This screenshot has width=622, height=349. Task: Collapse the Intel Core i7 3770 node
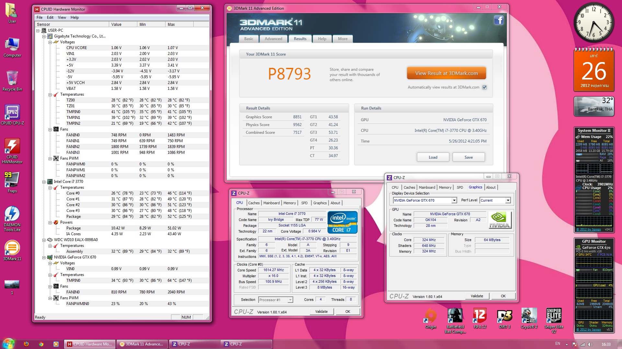[44, 182]
